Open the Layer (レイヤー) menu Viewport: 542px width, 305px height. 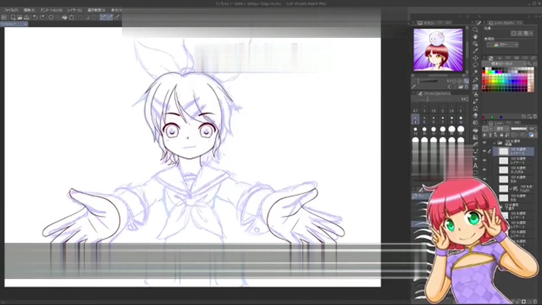75,10
